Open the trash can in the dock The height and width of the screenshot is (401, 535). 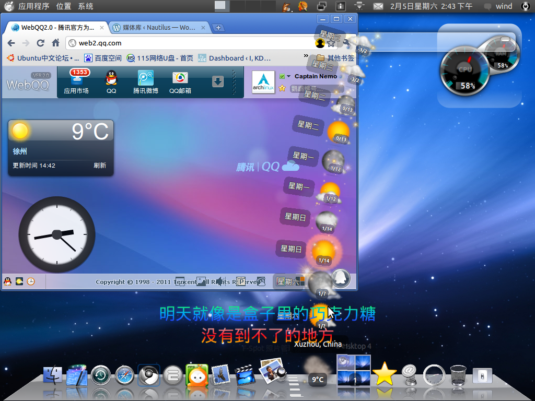pyautogui.click(x=458, y=375)
